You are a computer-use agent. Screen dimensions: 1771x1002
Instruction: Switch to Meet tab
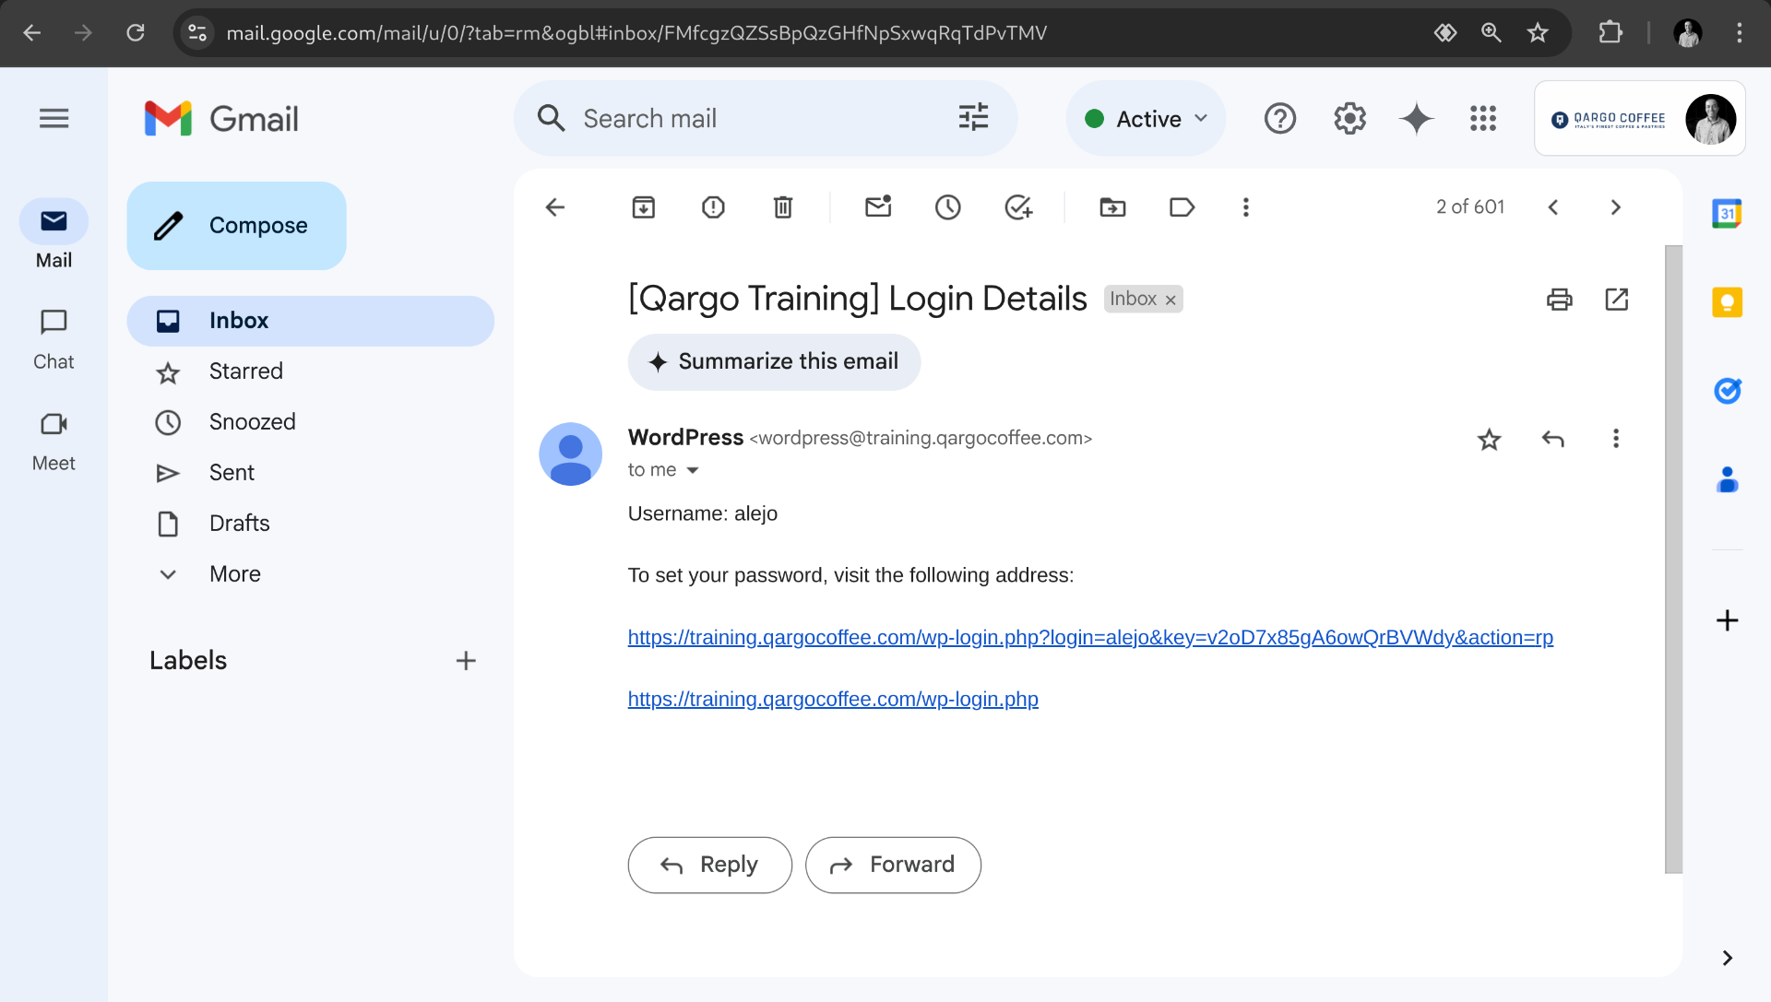pyautogui.click(x=53, y=441)
